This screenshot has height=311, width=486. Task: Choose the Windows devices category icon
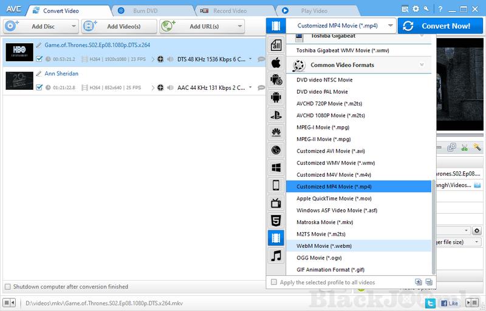click(276, 168)
